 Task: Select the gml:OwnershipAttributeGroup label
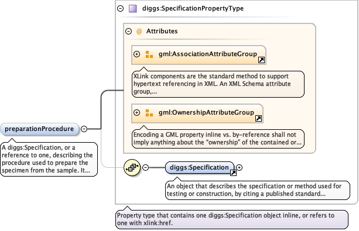coord(206,112)
